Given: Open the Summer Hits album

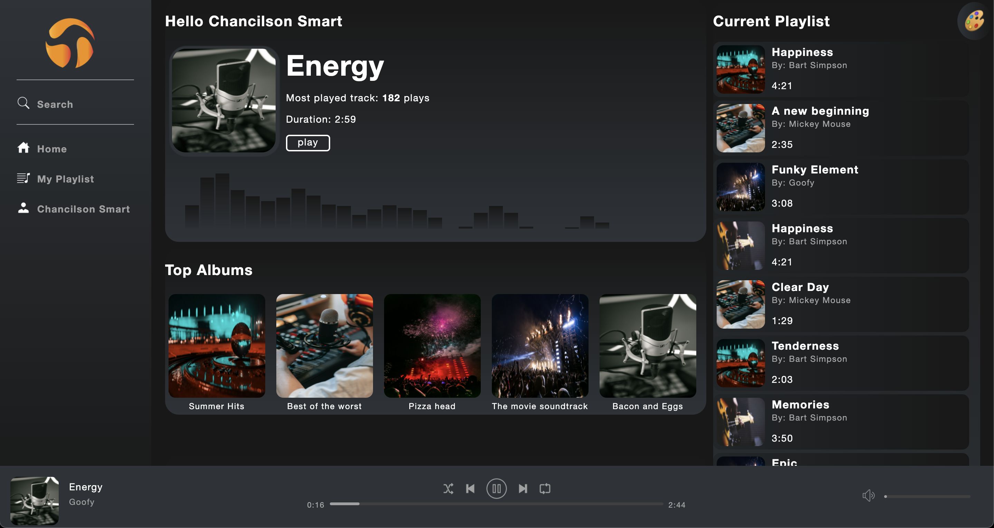Looking at the screenshot, I should [217, 346].
